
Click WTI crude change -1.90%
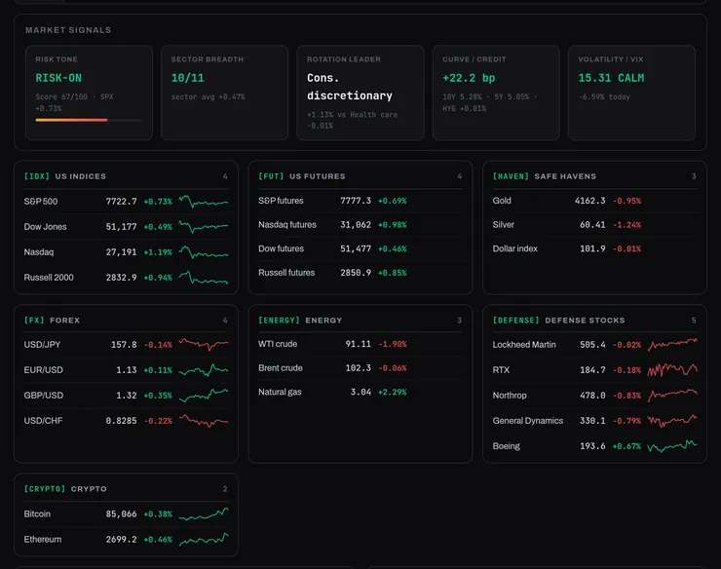[393, 344]
